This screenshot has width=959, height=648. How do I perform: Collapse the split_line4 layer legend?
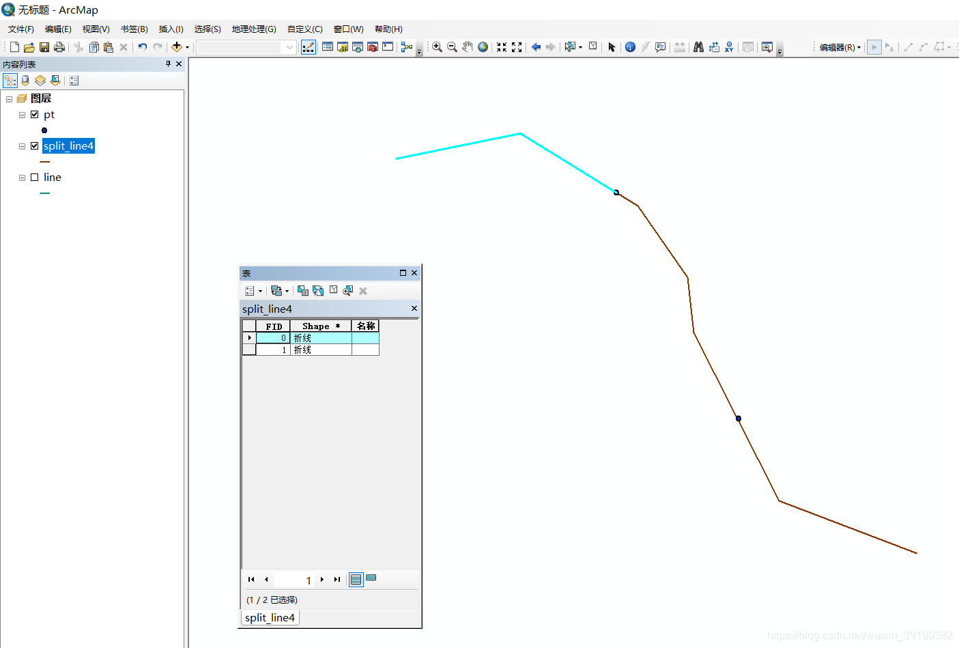click(23, 146)
